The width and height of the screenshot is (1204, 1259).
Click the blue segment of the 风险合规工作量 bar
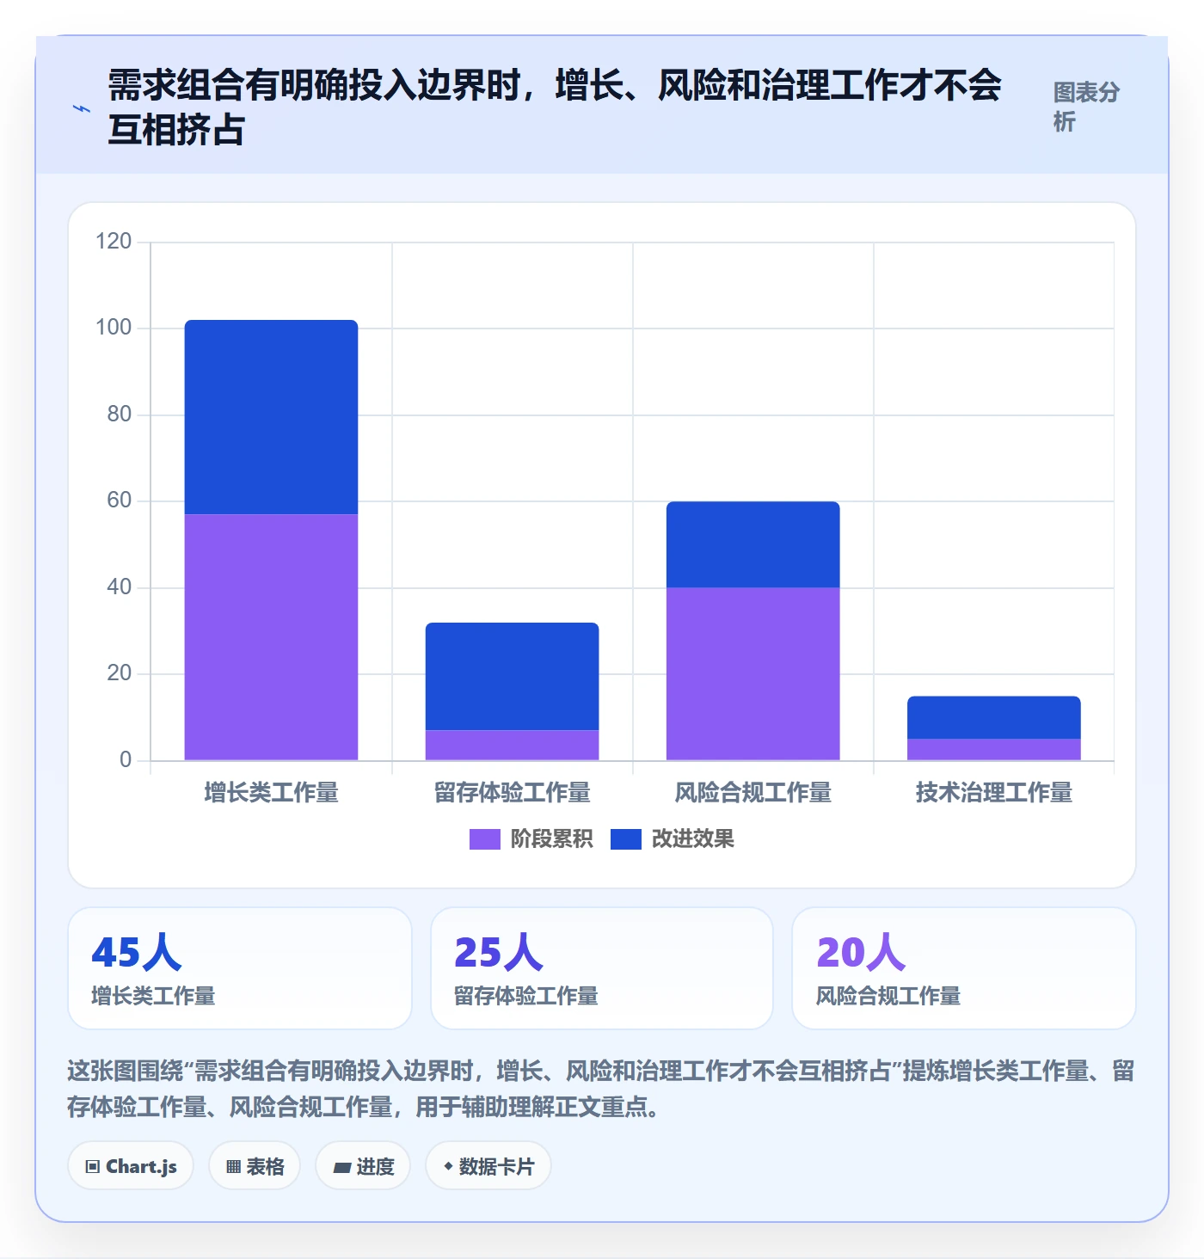coord(752,544)
